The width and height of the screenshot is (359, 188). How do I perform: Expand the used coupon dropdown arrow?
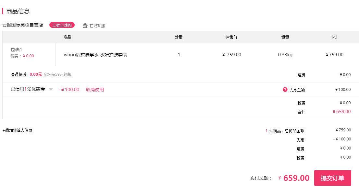coord(51,89)
